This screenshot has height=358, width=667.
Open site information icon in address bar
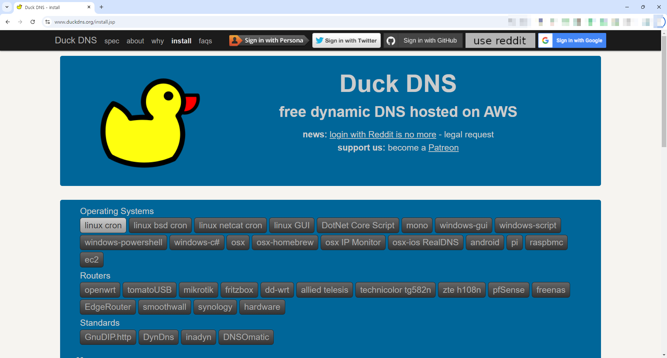(48, 22)
